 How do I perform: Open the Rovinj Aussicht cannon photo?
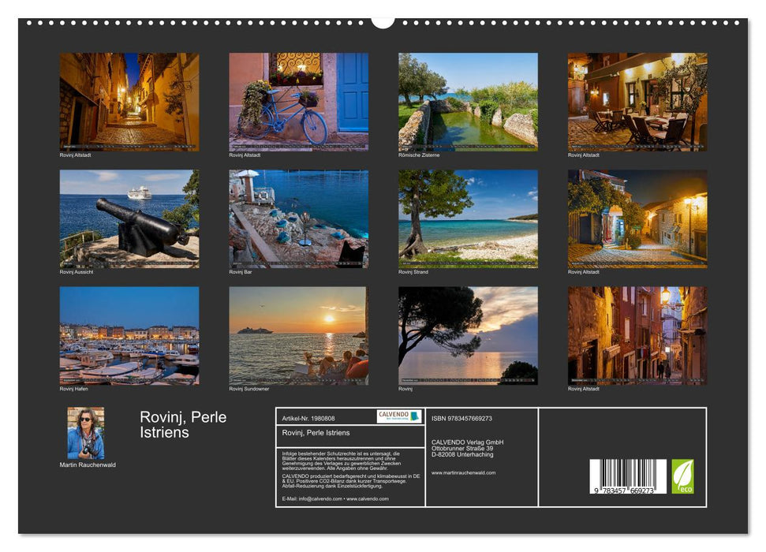click(130, 219)
